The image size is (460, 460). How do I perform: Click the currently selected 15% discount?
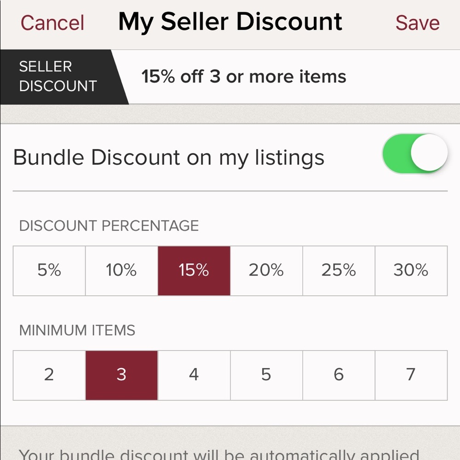click(194, 270)
